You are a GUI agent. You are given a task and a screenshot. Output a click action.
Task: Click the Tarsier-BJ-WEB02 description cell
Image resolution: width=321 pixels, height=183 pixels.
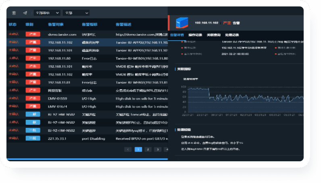(x=142, y=82)
